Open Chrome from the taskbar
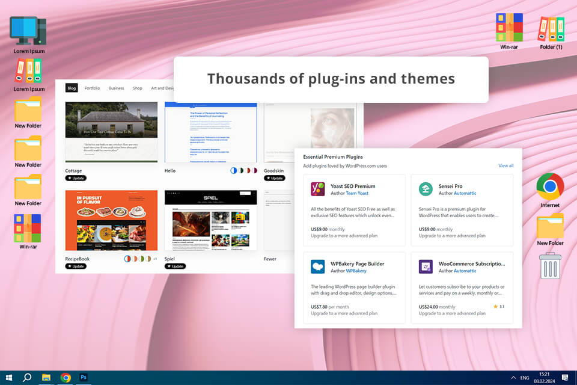This screenshot has width=577, height=385. [66, 378]
